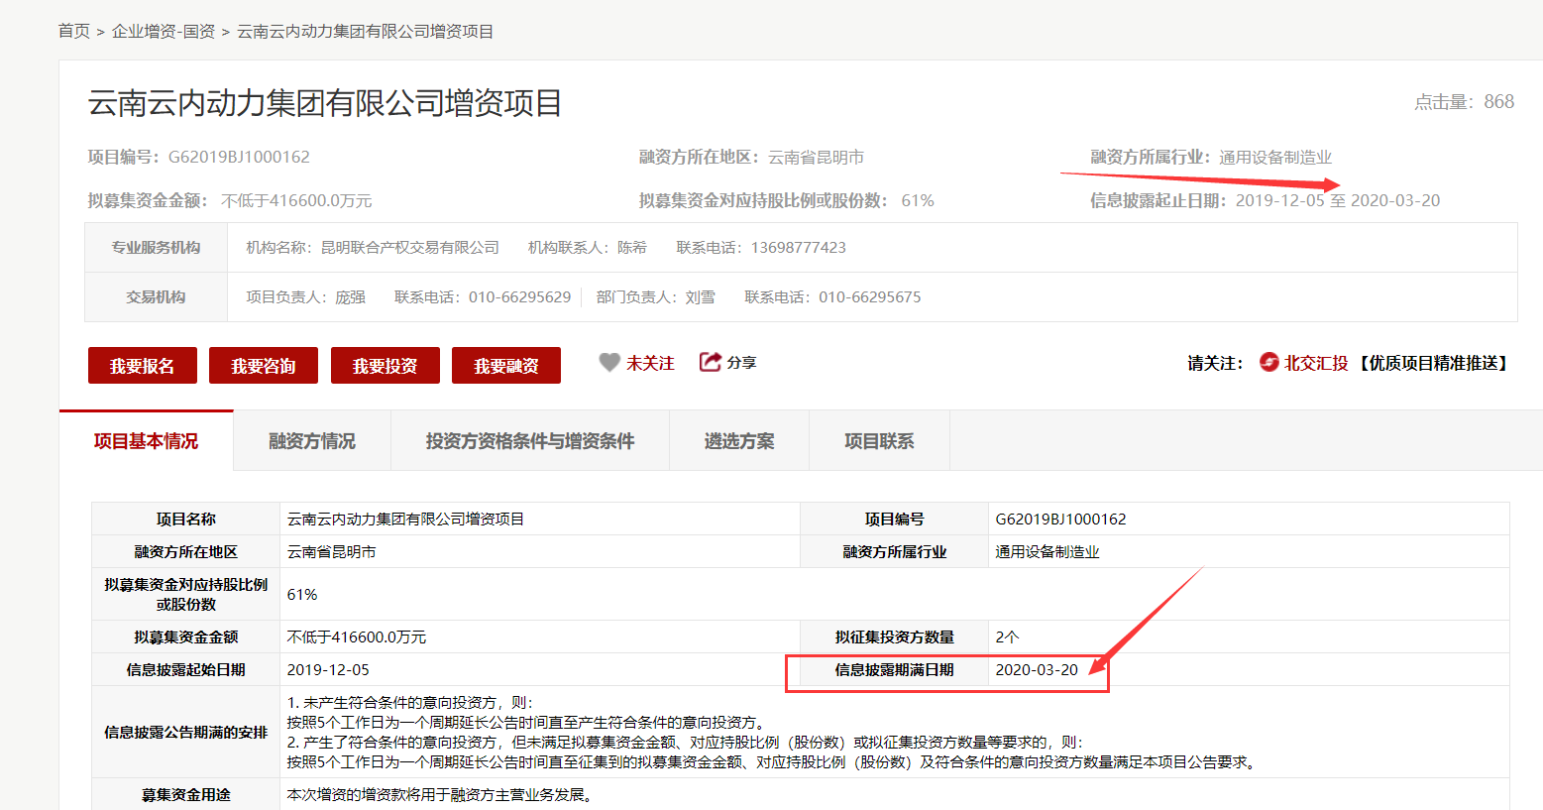The image size is (1543, 810).
Task: Click the 北交汇投 red logo icon
Action: coord(1268,363)
